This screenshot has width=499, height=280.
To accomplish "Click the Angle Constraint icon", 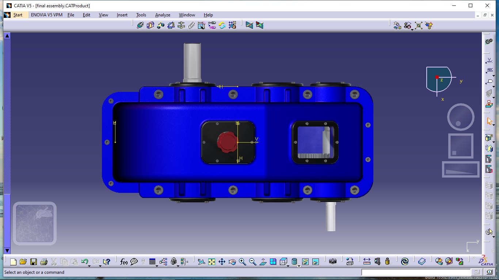I will (171, 25).
